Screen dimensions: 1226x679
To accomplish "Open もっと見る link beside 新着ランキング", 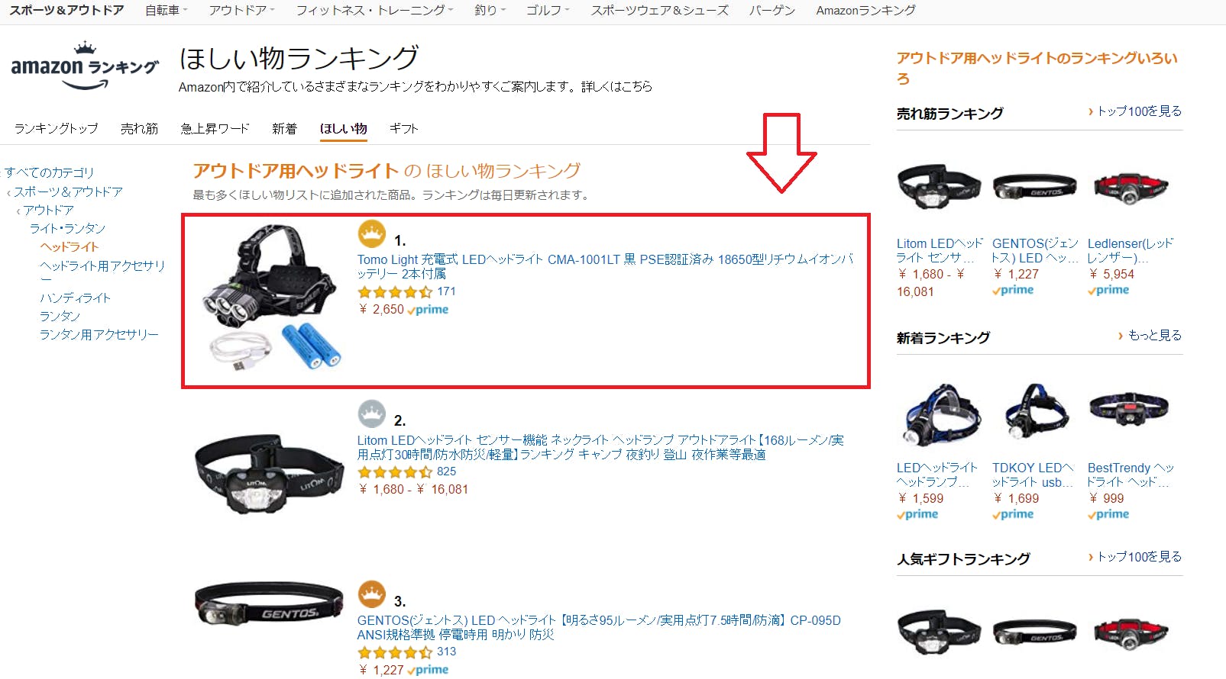I will 1150,336.
